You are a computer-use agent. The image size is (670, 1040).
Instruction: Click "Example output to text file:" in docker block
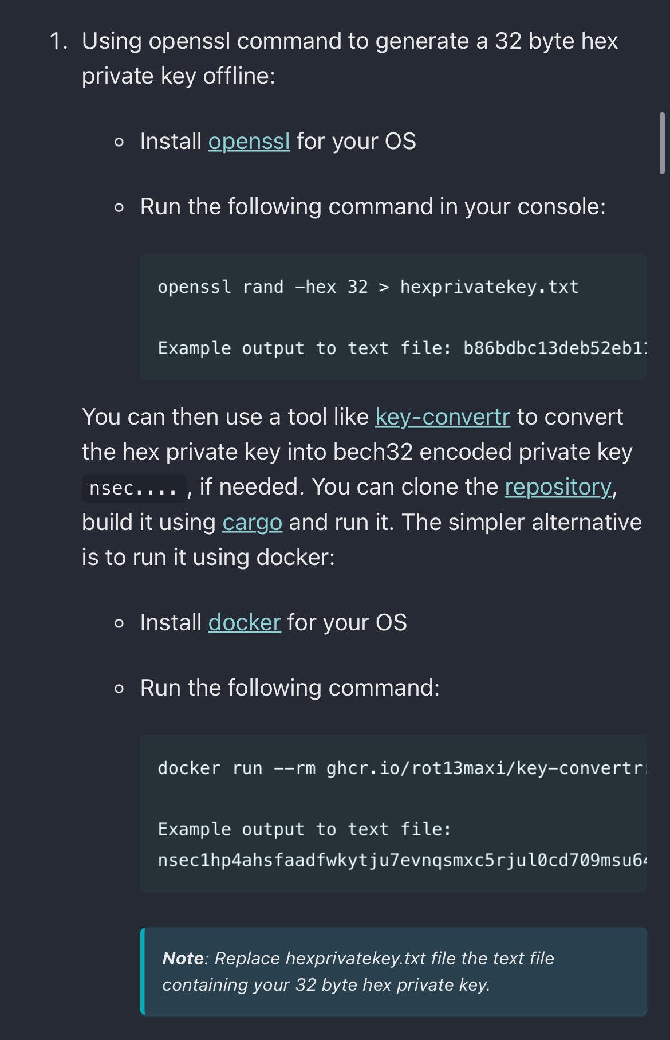pyautogui.click(x=305, y=829)
